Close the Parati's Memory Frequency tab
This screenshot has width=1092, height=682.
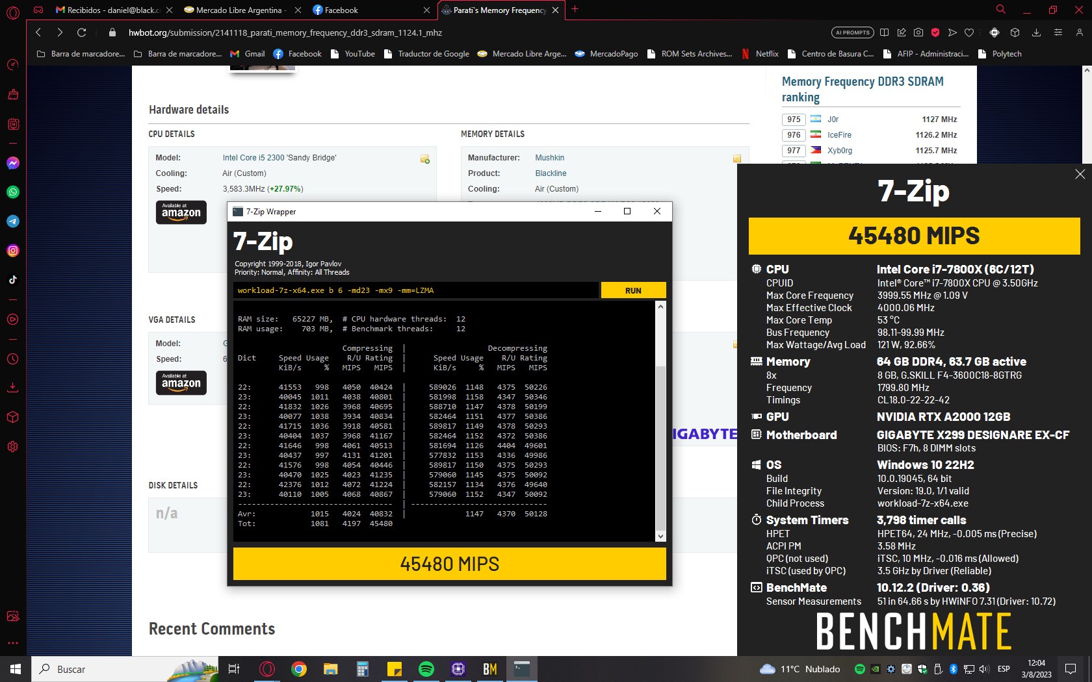[x=555, y=10]
